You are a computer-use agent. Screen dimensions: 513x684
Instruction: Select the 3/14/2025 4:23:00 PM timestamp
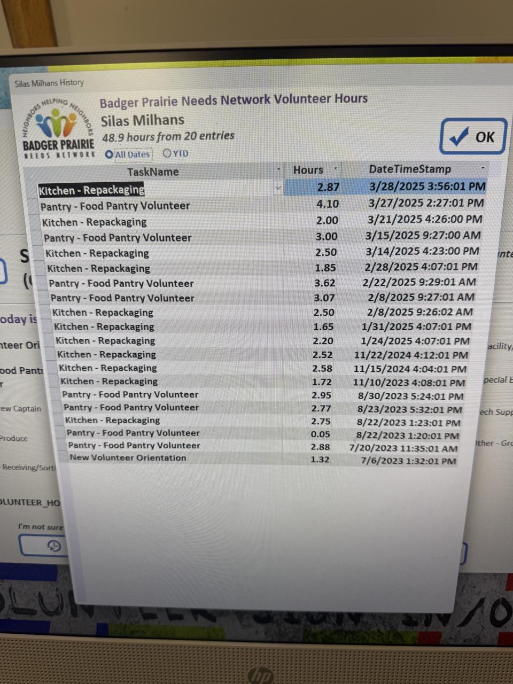pyautogui.click(x=422, y=251)
